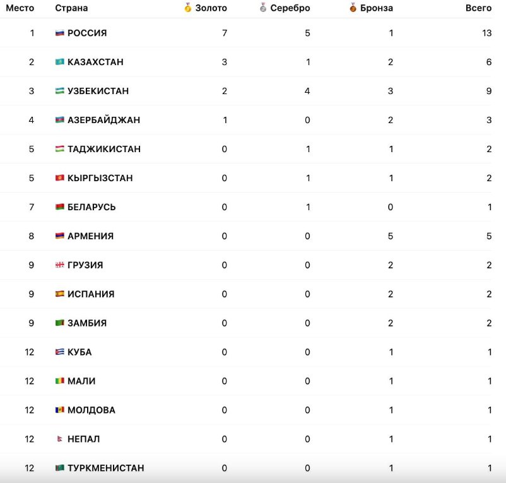Click the Nepal flag icon

click(60, 439)
